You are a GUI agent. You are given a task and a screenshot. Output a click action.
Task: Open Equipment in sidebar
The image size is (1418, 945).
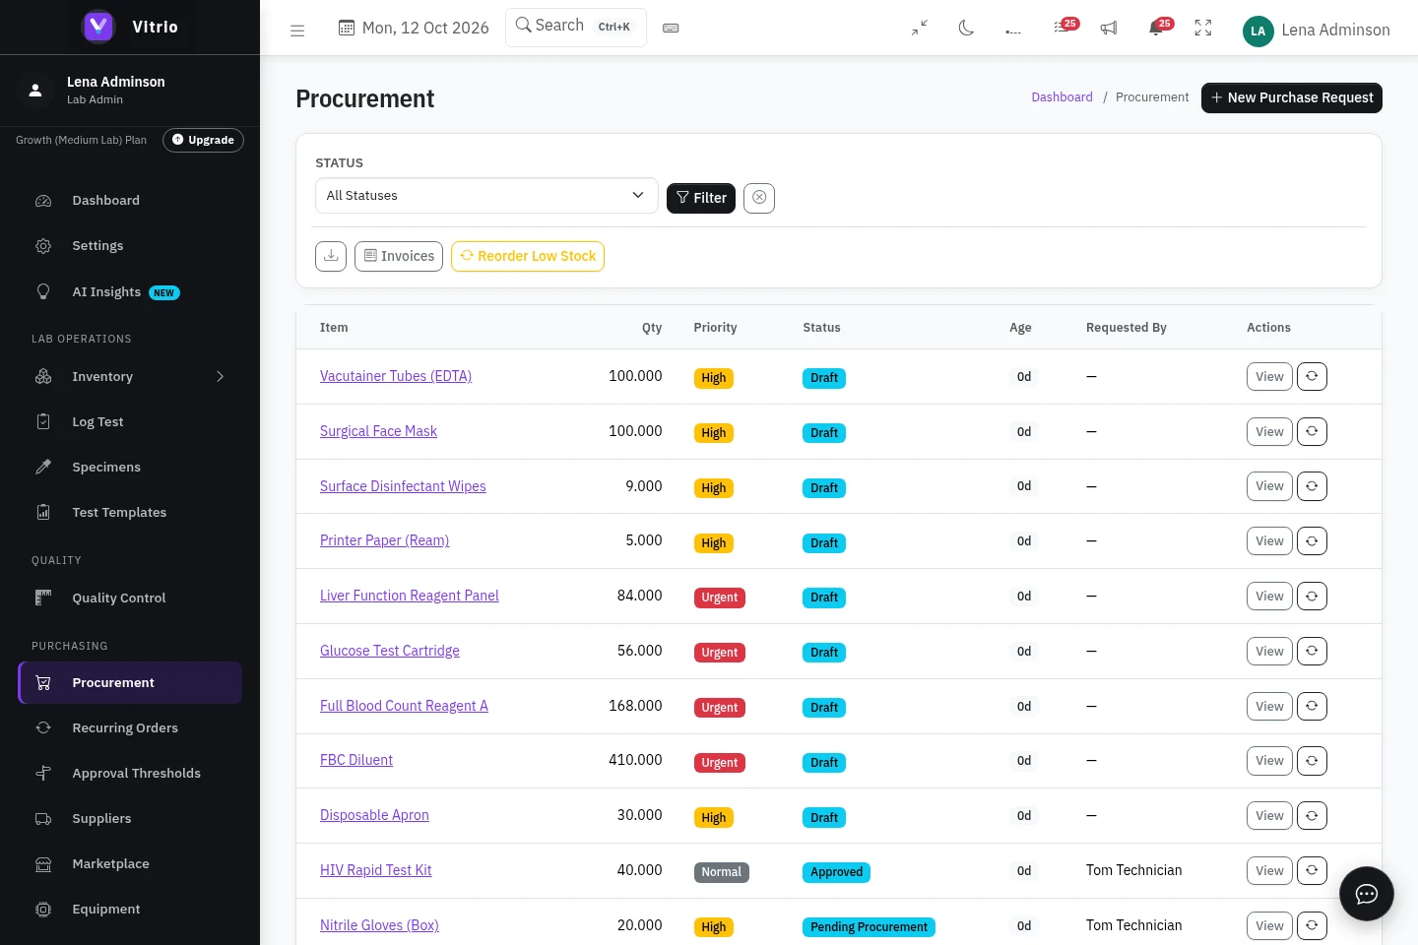[x=130, y=910]
